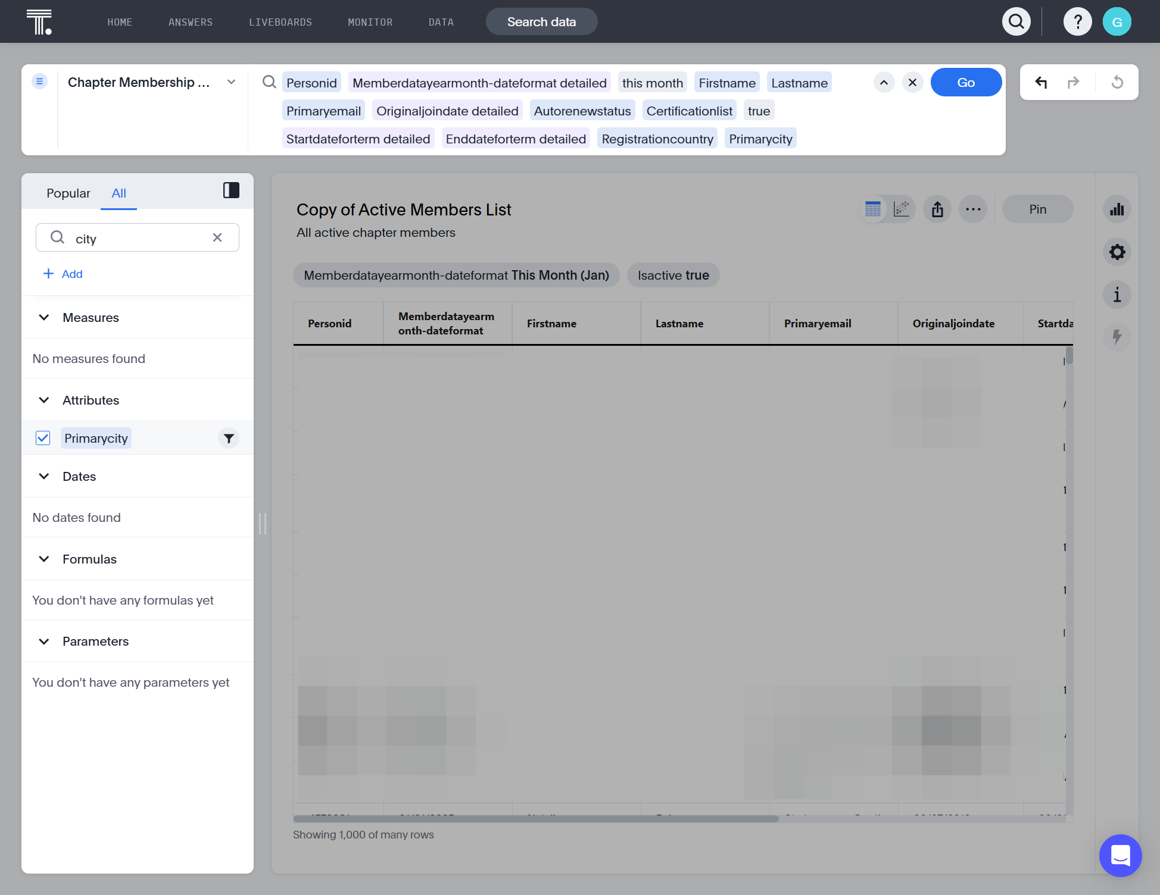This screenshot has height=895, width=1160.
Task: Open the chart type bar icon
Action: click(1117, 209)
